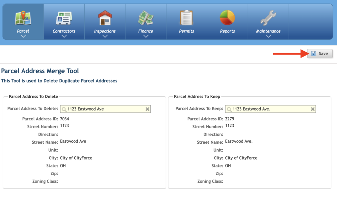Image resolution: width=337 pixels, height=197 pixels.
Task: Click the Save button text
Action: [323, 54]
